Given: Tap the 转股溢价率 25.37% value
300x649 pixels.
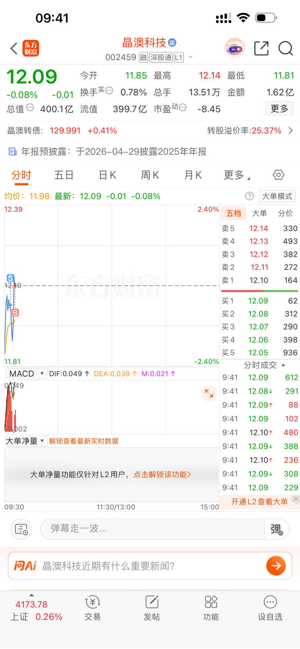Looking at the screenshot, I should coord(266,131).
